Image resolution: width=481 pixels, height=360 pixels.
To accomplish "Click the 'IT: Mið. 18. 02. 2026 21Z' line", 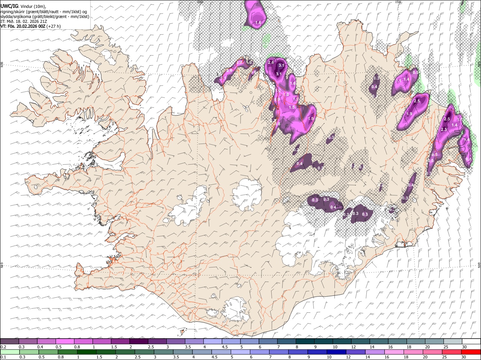I will [24, 21].
